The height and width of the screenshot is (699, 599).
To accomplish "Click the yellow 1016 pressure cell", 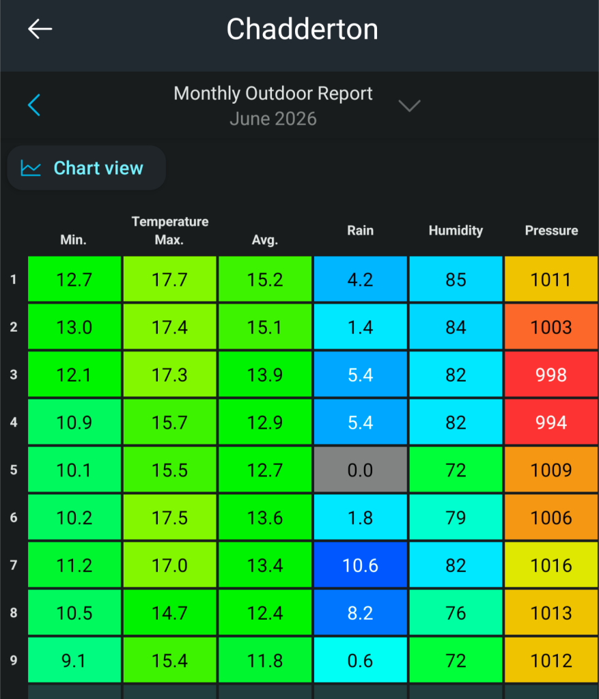I will 551,565.
